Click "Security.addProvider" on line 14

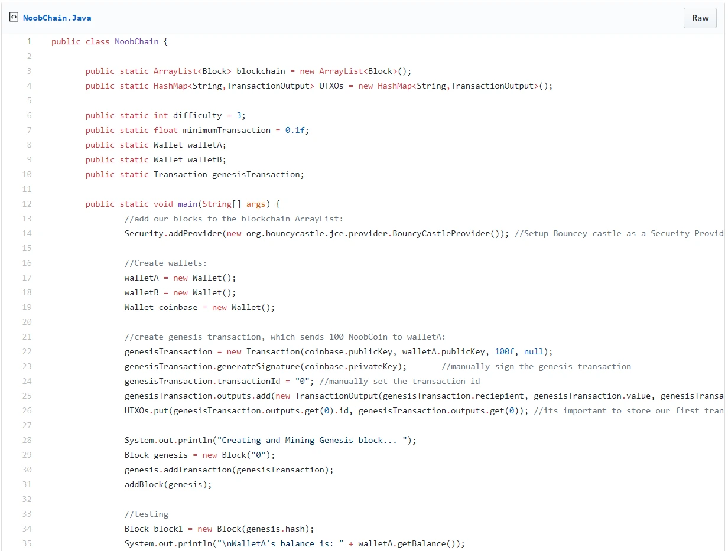click(x=173, y=233)
